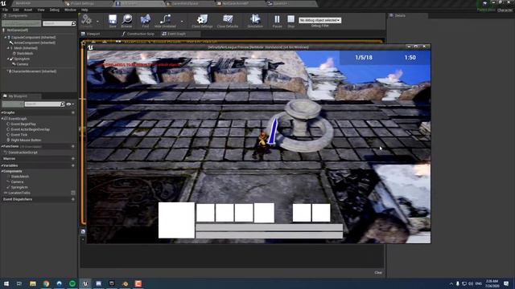
Task: Open the Asset menu
Action: 28,10
